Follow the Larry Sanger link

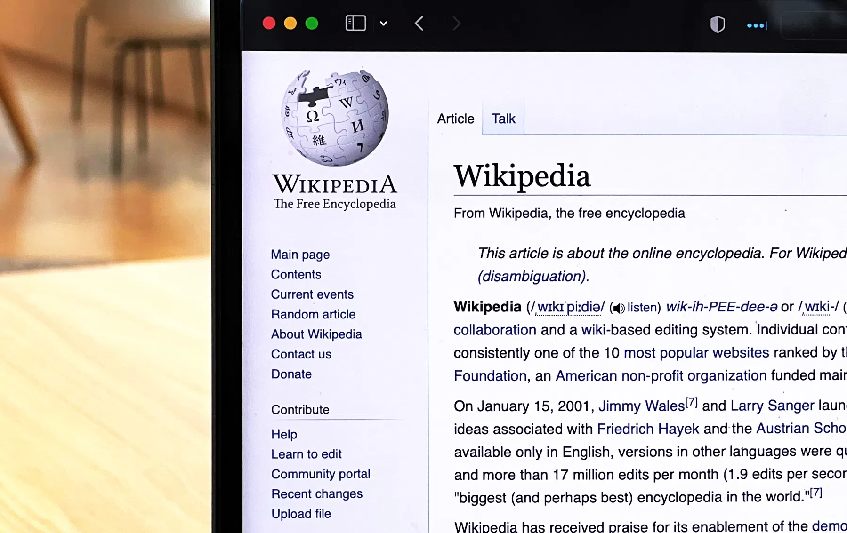tap(772, 406)
